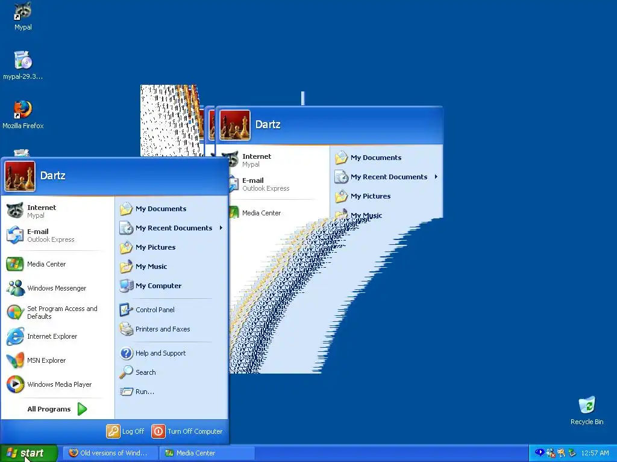This screenshot has width=617, height=462.
Task: Open My Computer from the Start menu
Action: 172,286
